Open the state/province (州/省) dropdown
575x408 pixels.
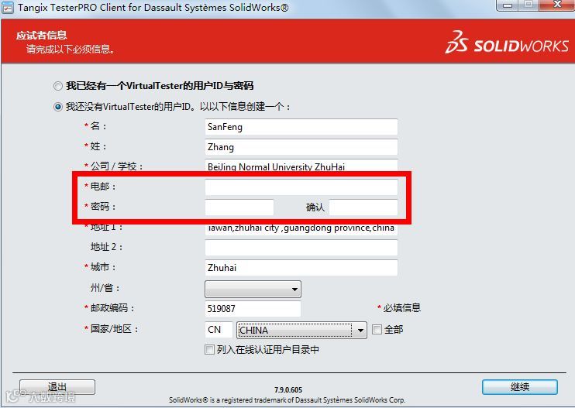[x=253, y=289]
